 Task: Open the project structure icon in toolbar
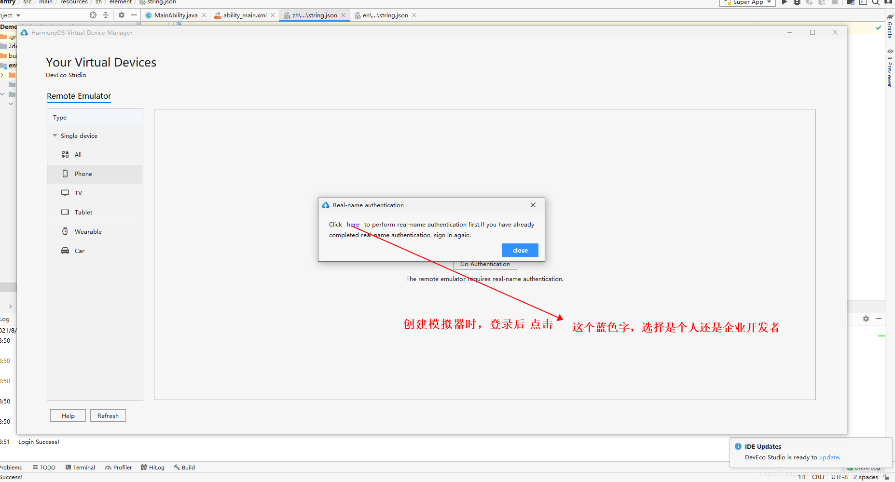[851, 2]
